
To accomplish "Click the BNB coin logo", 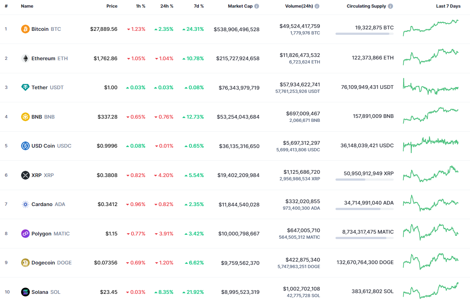I will 25,117.
